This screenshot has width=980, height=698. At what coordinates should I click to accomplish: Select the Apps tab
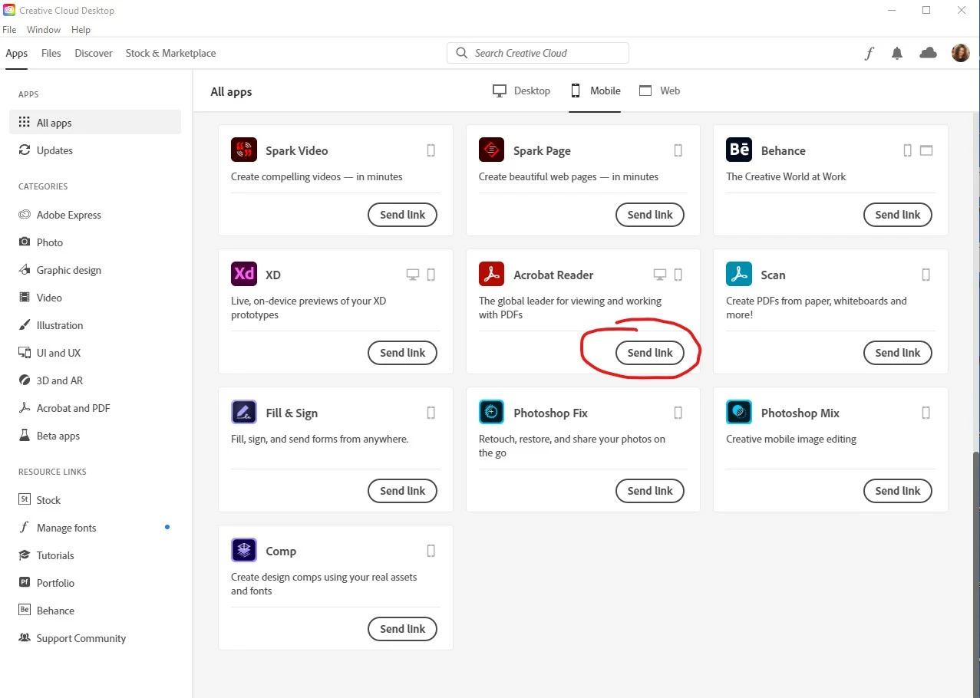pos(17,53)
